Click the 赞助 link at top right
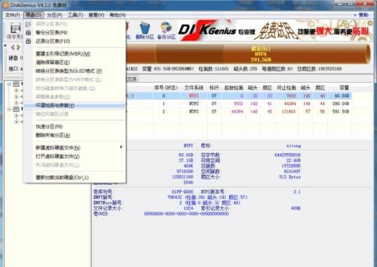This screenshot has height=267, width=377. tap(363, 15)
